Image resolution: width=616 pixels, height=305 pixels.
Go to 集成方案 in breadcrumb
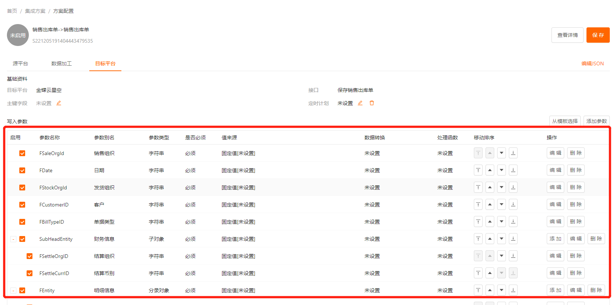tap(35, 11)
